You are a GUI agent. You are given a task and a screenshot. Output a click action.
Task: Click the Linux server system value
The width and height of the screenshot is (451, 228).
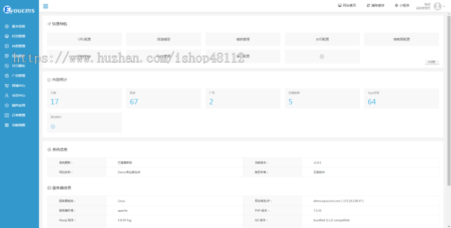pos(121,201)
